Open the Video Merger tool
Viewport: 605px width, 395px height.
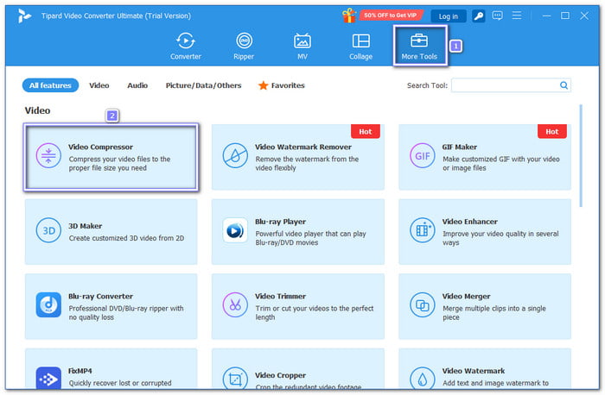coord(484,306)
